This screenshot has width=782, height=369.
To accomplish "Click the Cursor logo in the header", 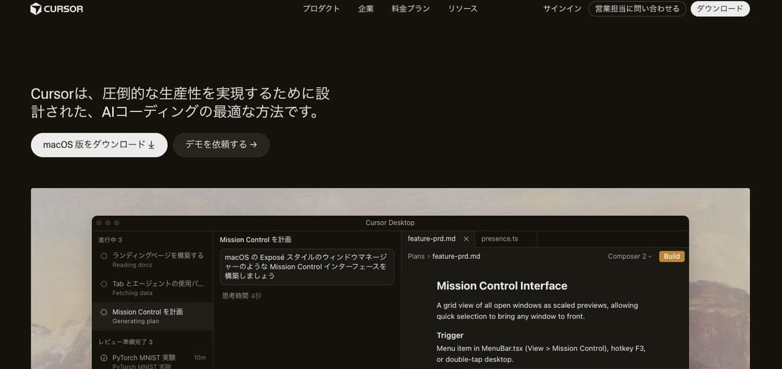I will [x=56, y=8].
